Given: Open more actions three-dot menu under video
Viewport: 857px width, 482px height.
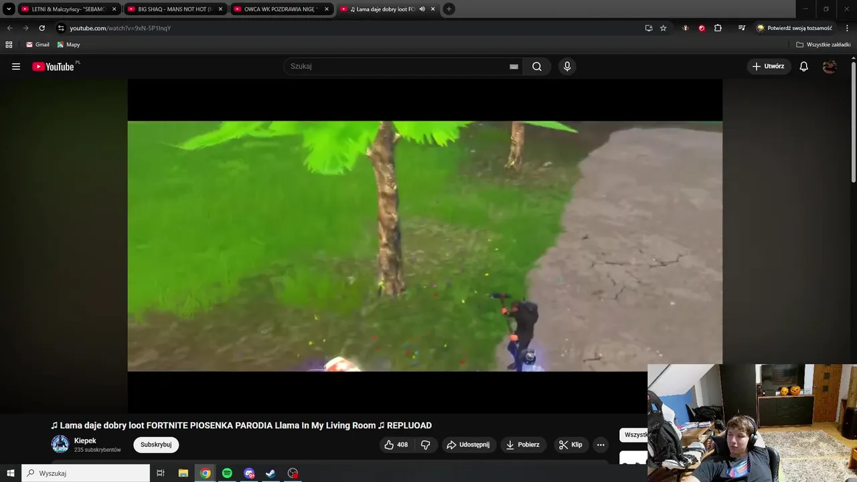Looking at the screenshot, I should click(601, 445).
